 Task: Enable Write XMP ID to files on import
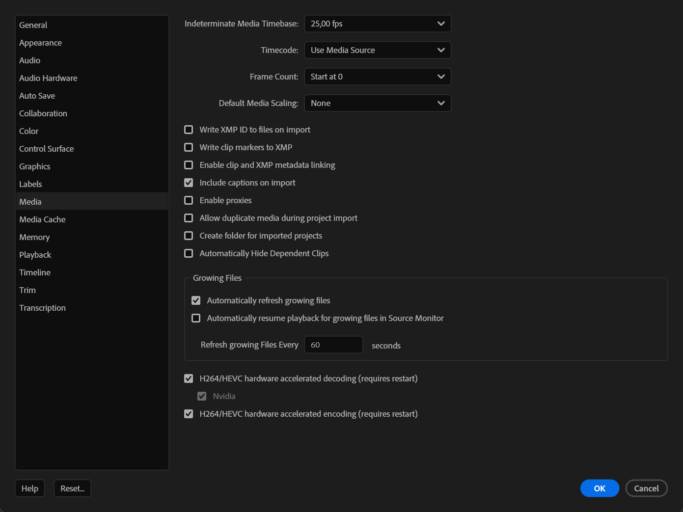(189, 129)
